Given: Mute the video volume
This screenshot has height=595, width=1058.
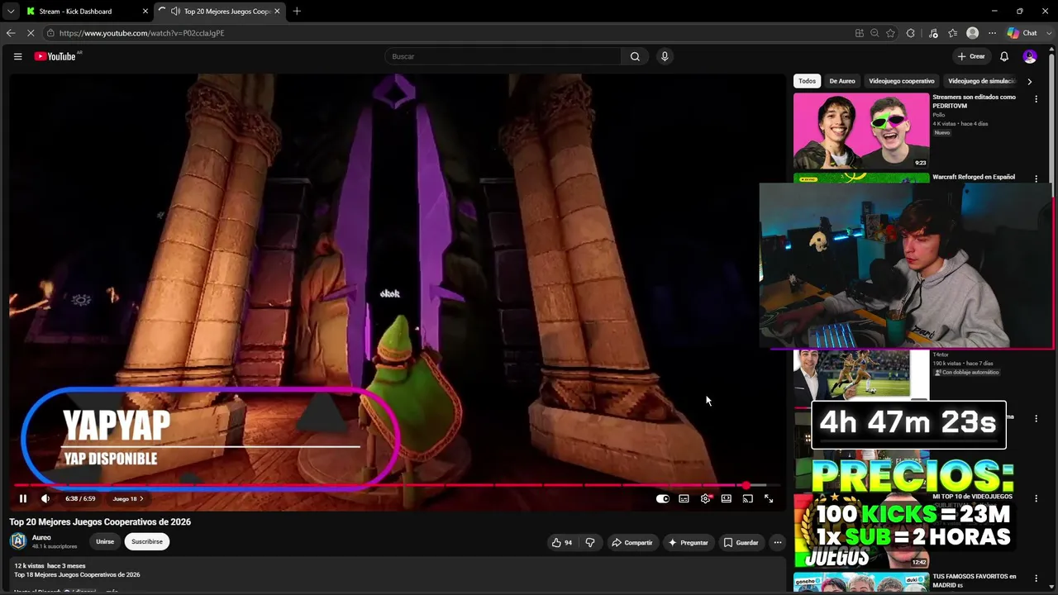Looking at the screenshot, I should [x=45, y=498].
